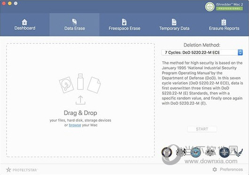The width and height of the screenshot is (249, 175).
Task: Open the Erasure Reports clipboard icon
Action: point(224,22)
